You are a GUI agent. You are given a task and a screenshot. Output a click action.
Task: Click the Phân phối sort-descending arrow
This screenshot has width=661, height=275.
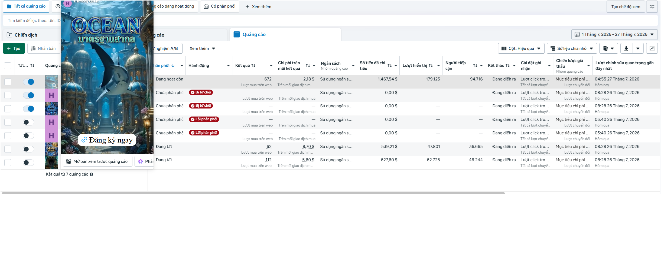click(173, 65)
